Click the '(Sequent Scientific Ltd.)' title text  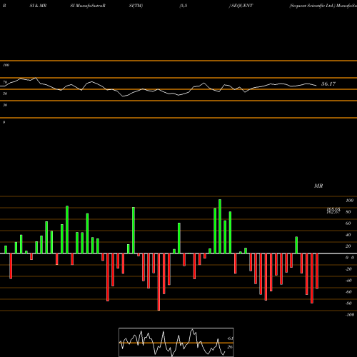[312, 6]
